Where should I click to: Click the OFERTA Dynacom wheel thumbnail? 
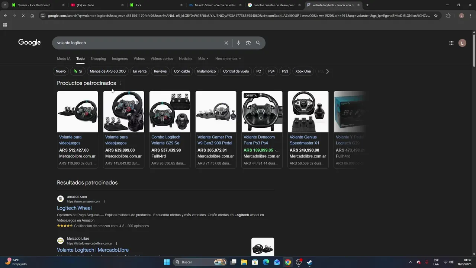(262, 112)
